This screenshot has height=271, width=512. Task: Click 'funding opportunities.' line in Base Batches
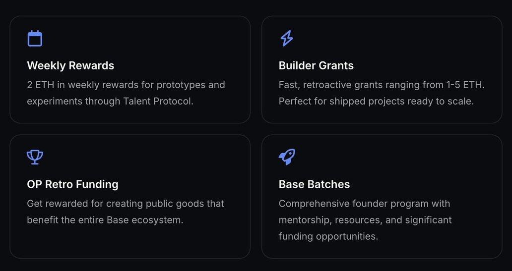[x=328, y=236]
